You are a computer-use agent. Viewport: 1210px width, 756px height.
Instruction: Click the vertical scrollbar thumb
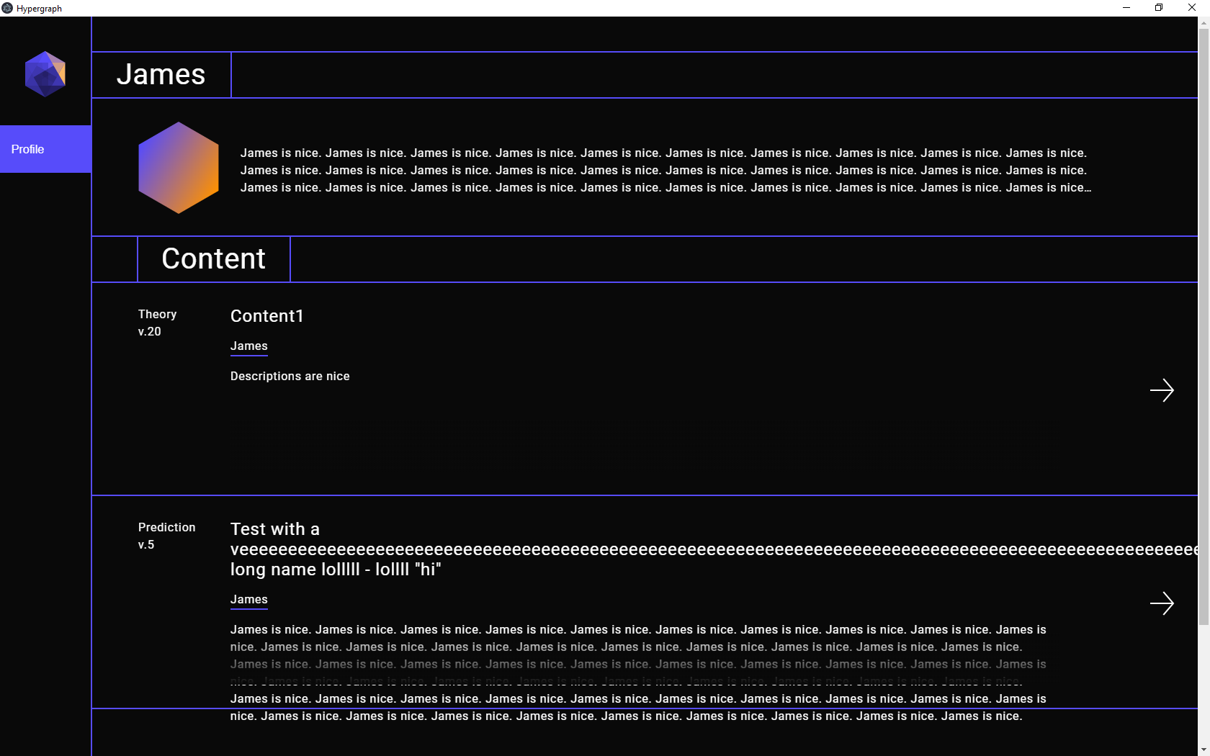1204,327
